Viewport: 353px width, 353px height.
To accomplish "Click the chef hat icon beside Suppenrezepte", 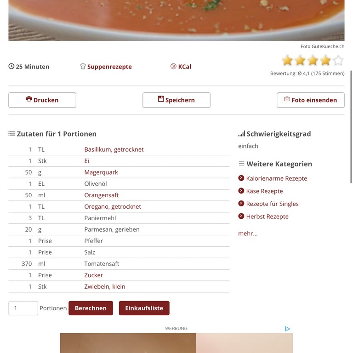I will [83, 66].
